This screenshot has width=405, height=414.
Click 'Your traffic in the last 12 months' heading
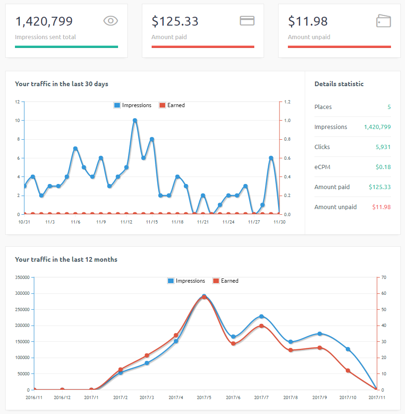66,259
